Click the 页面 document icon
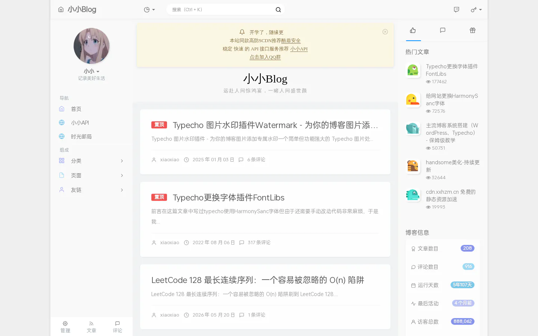This screenshot has height=336, width=538. 62,175
